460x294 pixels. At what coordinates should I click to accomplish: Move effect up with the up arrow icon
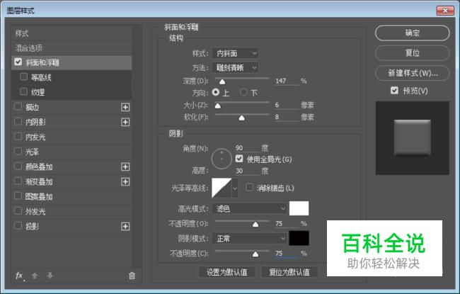click(x=35, y=276)
